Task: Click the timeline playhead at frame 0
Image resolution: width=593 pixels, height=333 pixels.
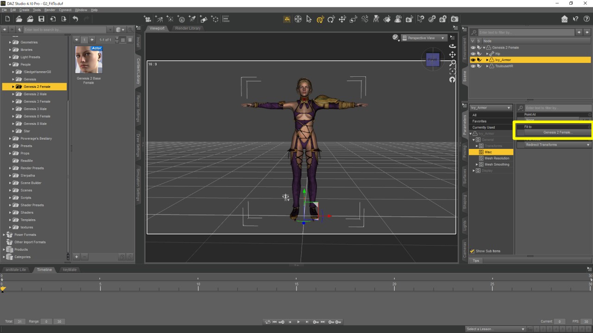Action: pos(3,289)
